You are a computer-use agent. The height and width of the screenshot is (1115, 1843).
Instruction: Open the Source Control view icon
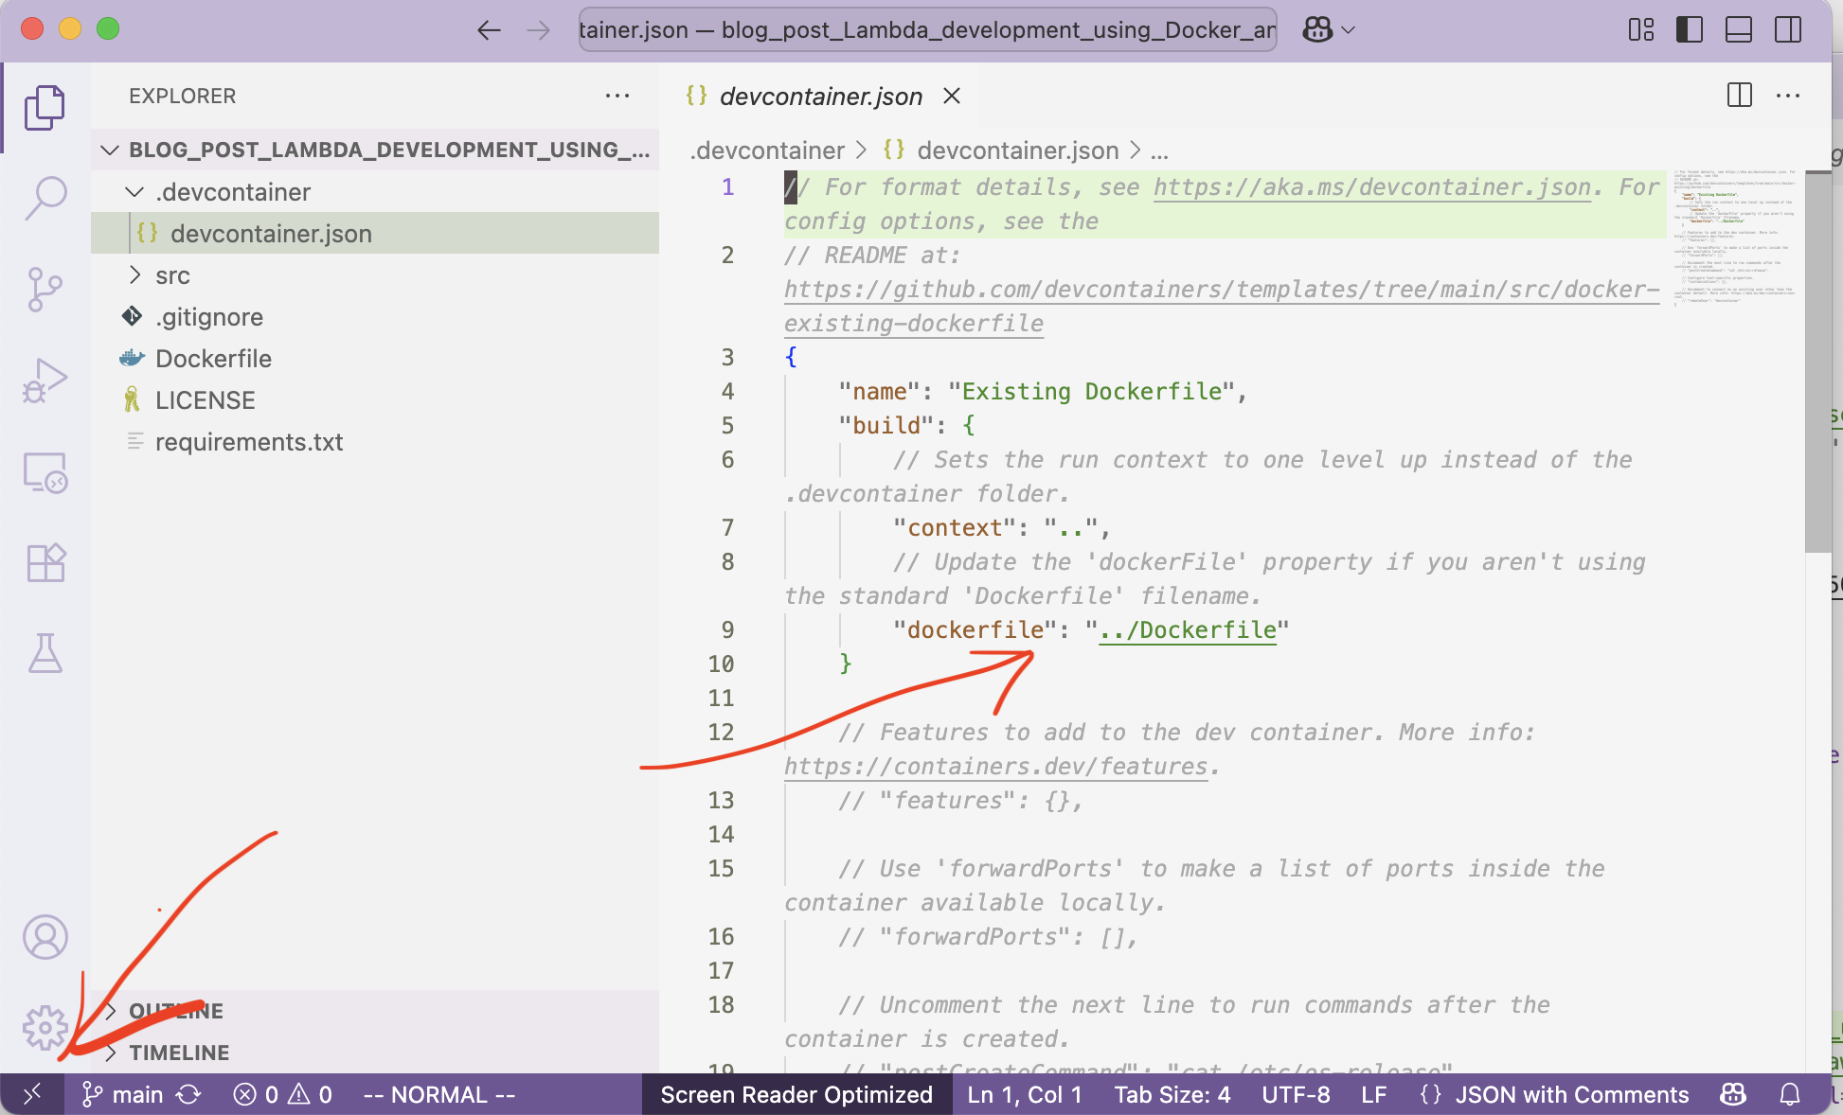point(45,289)
